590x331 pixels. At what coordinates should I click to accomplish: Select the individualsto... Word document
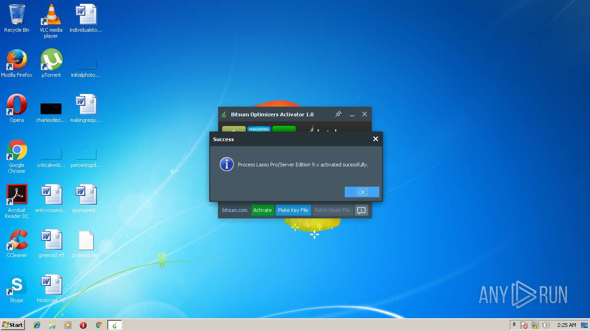[86, 18]
